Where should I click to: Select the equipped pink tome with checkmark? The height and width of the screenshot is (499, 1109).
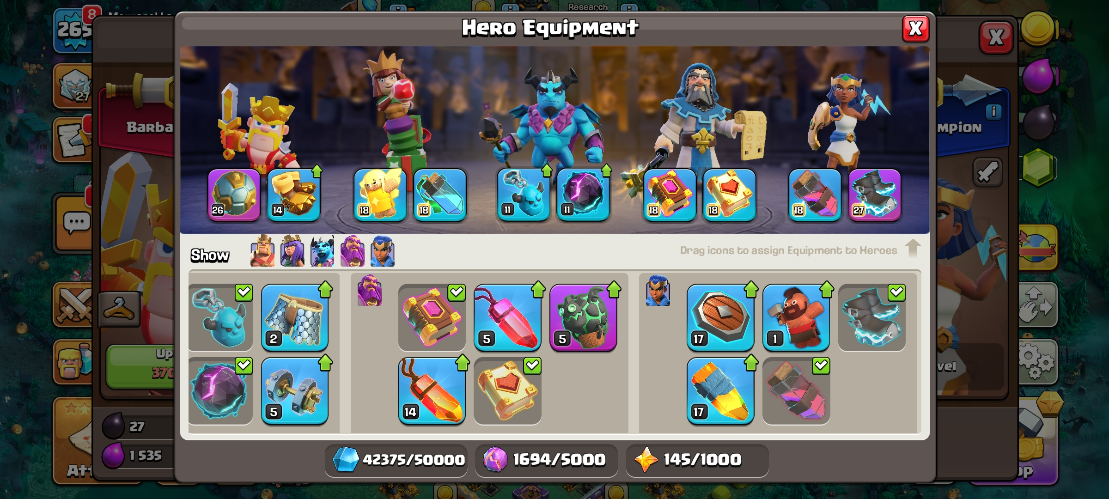[x=432, y=318]
